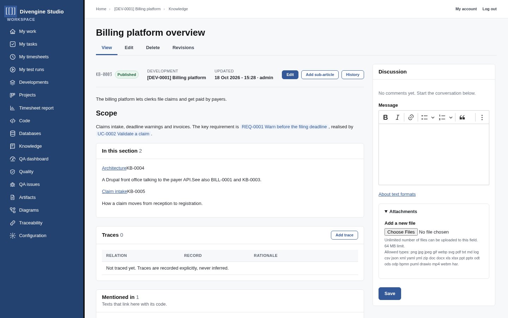The height and width of the screenshot is (318, 508).
Task: Insert a block quote in message
Action: click(x=462, y=117)
